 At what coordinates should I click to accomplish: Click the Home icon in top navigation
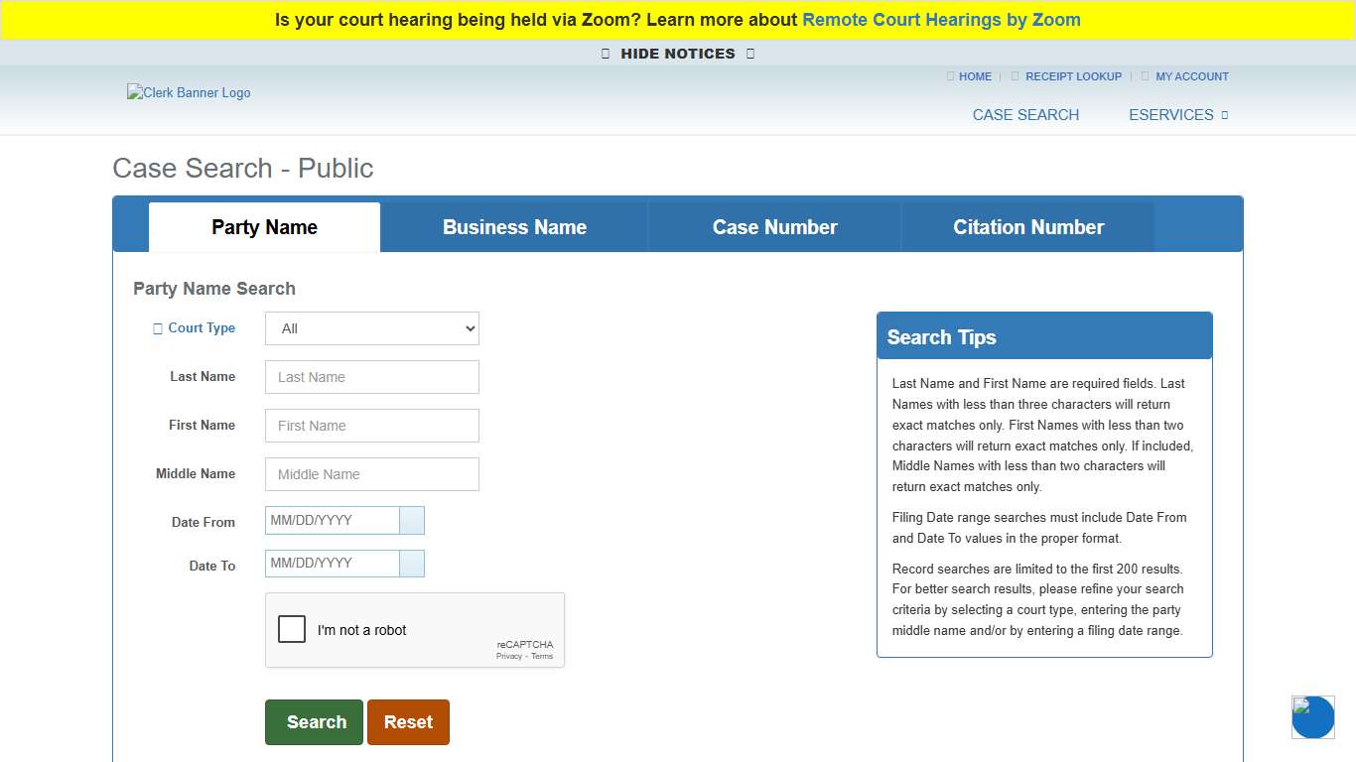pos(950,76)
